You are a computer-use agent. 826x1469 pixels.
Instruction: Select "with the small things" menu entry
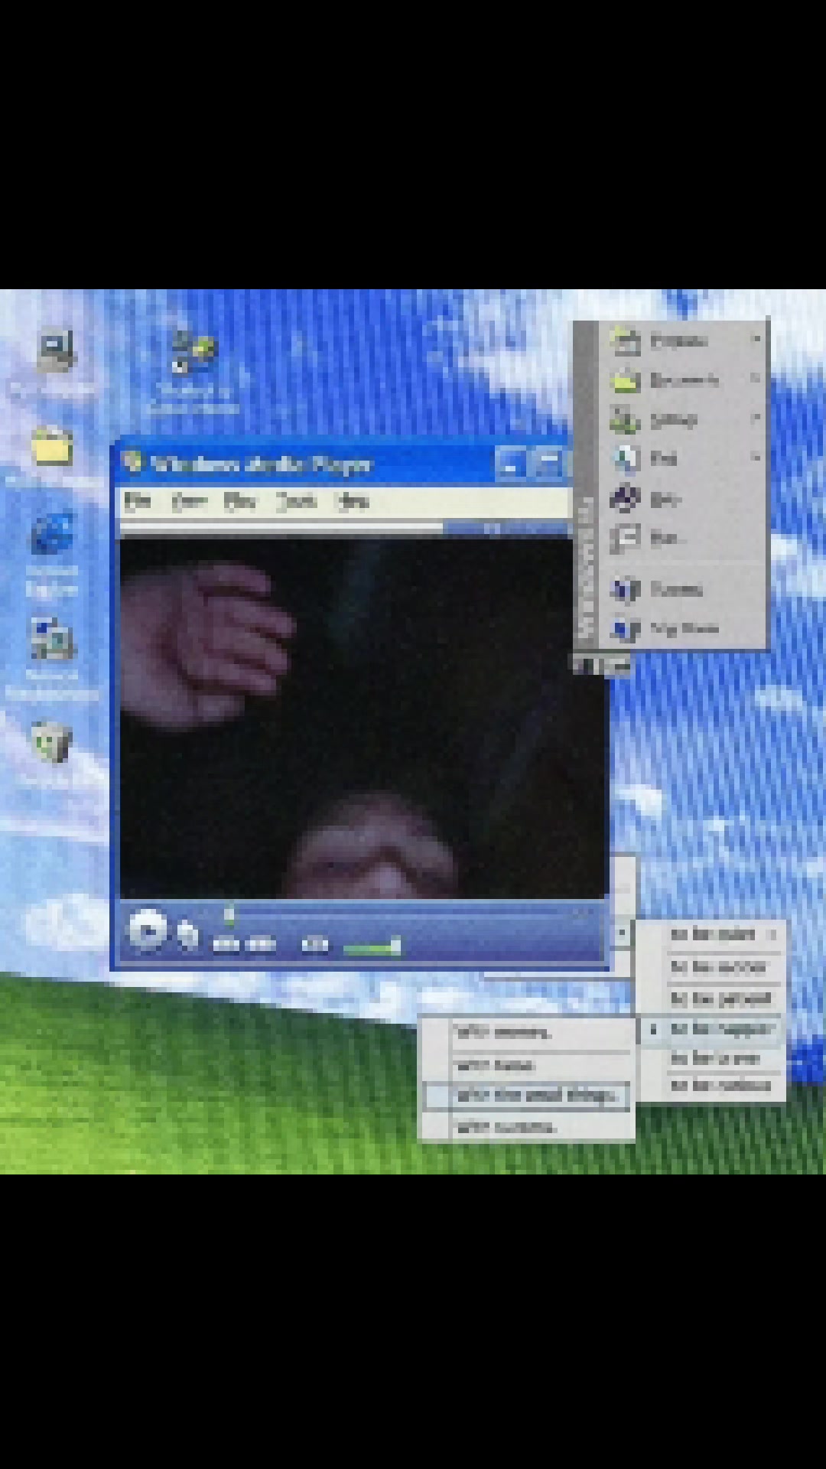(x=528, y=1096)
